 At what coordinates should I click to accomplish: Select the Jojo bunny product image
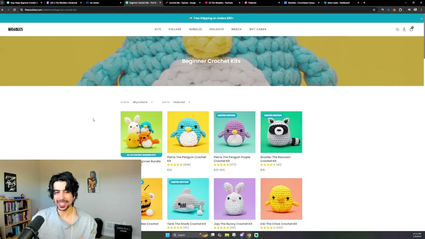click(235, 199)
